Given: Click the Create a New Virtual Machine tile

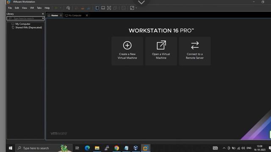Looking at the screenshot, I should 127,51.
